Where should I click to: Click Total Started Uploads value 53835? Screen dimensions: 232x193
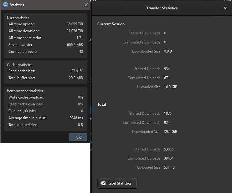[169, 149]
